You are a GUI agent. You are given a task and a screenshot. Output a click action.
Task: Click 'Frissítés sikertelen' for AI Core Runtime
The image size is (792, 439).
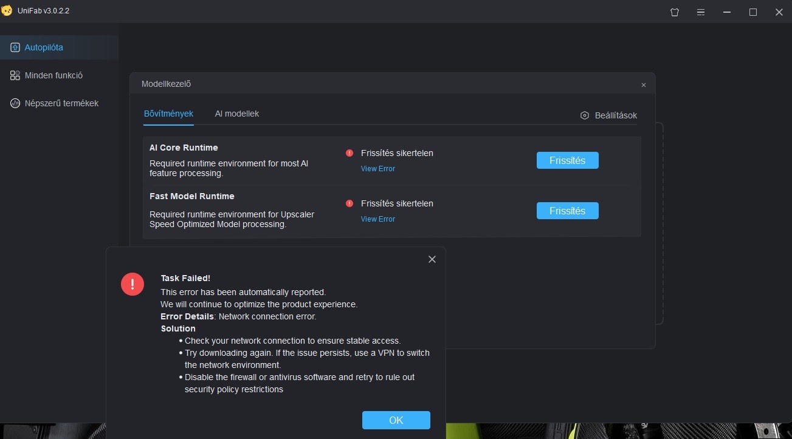coord(397,153)
